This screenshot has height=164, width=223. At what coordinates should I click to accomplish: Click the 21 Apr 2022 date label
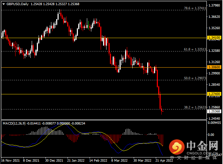[164, 161]
